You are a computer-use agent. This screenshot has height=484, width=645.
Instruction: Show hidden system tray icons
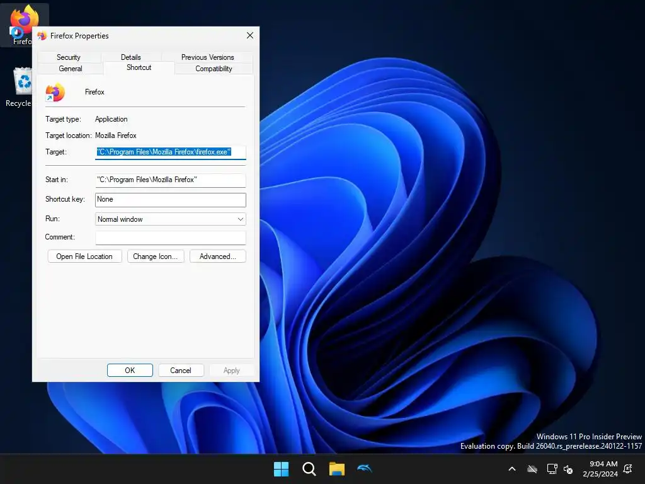(x=512, y=469)
